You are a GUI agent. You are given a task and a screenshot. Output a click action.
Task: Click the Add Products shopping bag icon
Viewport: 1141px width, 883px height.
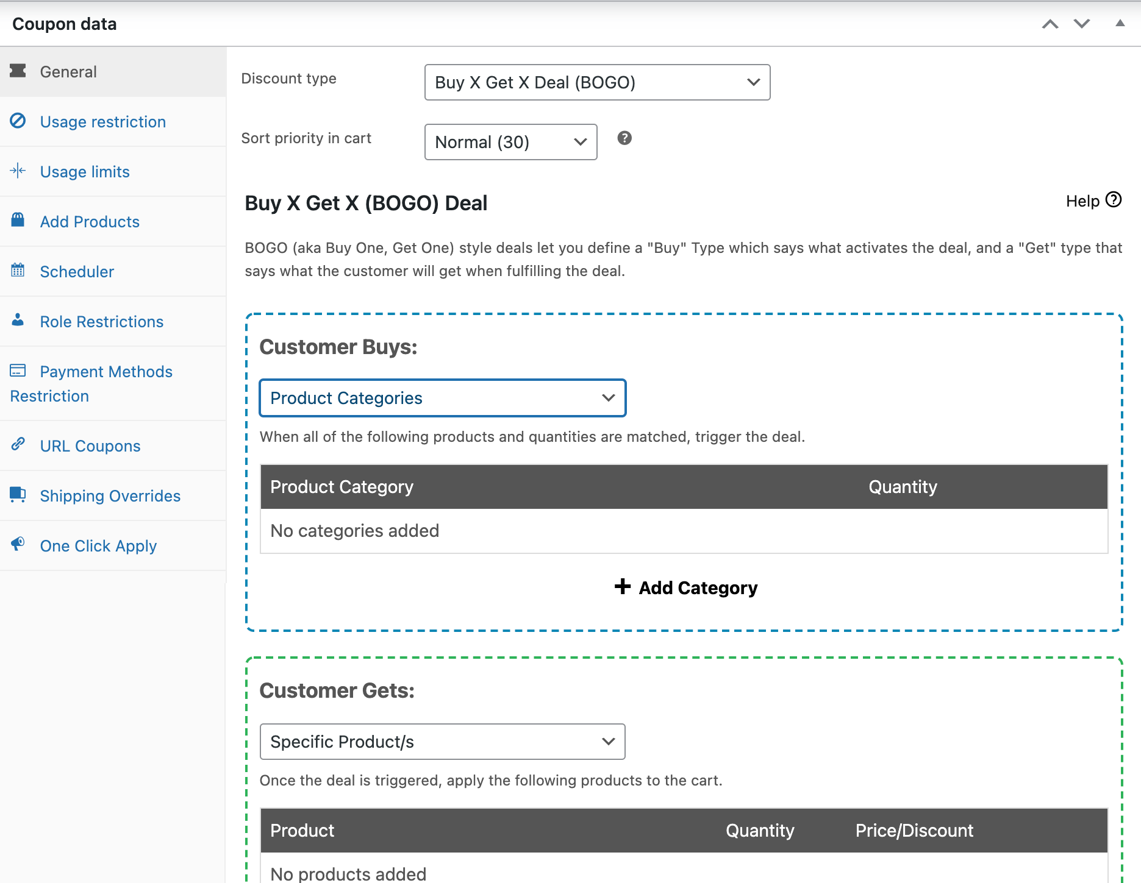pyautogui.click(x=18, y=220)
